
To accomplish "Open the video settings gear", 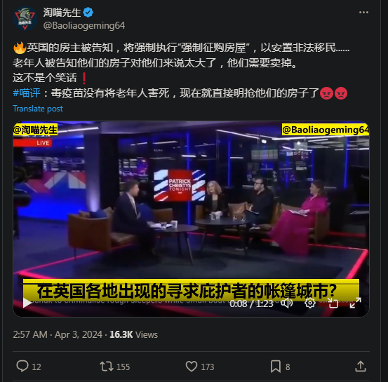I will [310, 303].
